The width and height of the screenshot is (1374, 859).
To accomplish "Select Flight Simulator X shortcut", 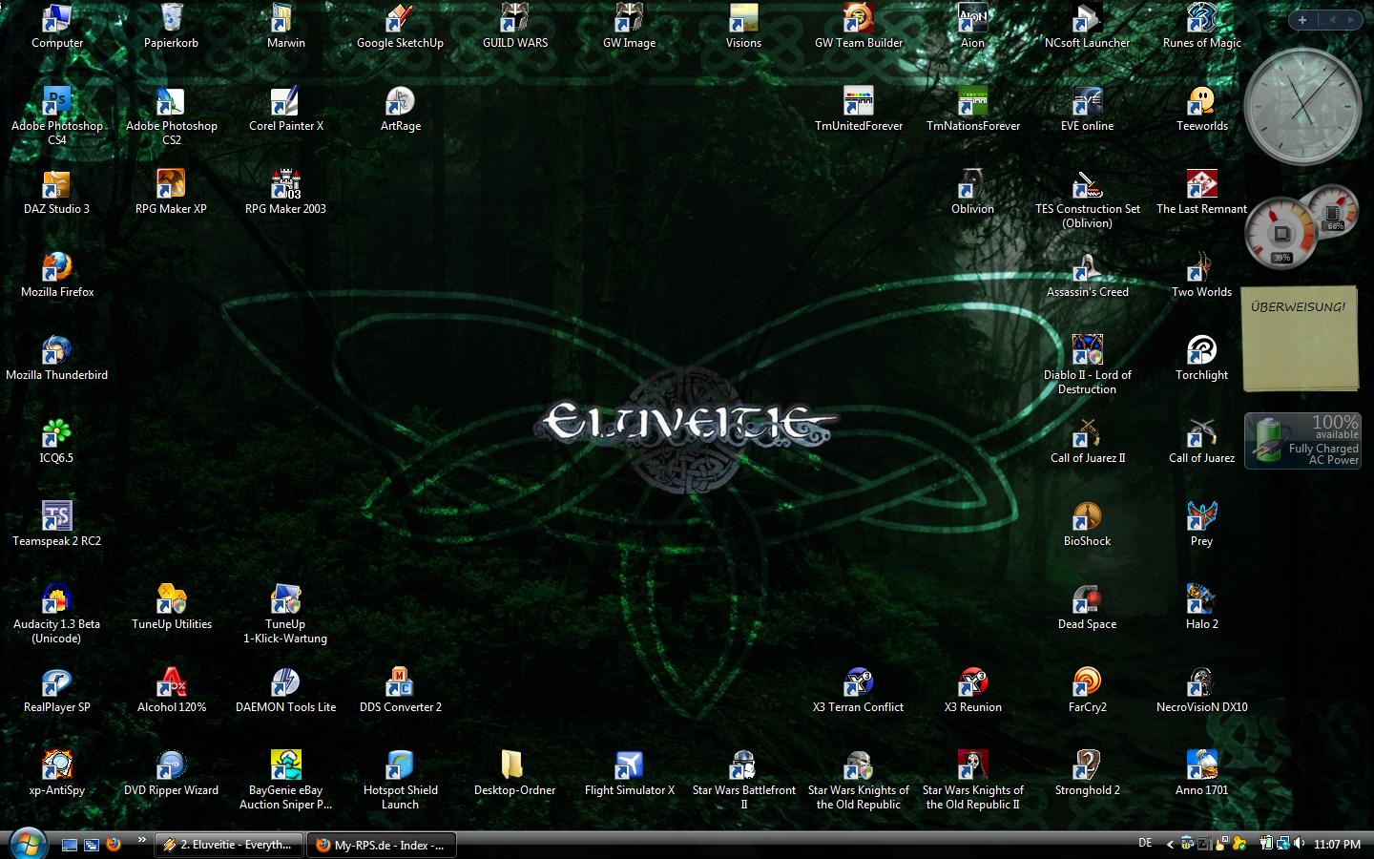I will (x=630, y=773).
